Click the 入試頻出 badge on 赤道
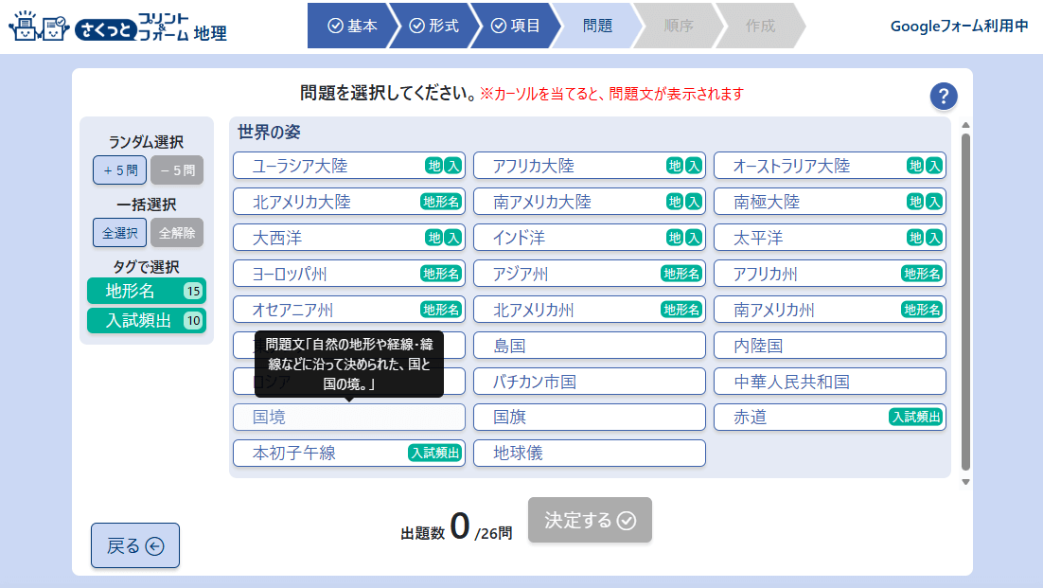The image size is (1043, 588). tap(915, 417)
